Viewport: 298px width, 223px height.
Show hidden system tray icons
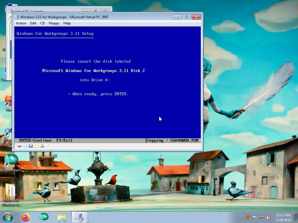tap(241, 217)
